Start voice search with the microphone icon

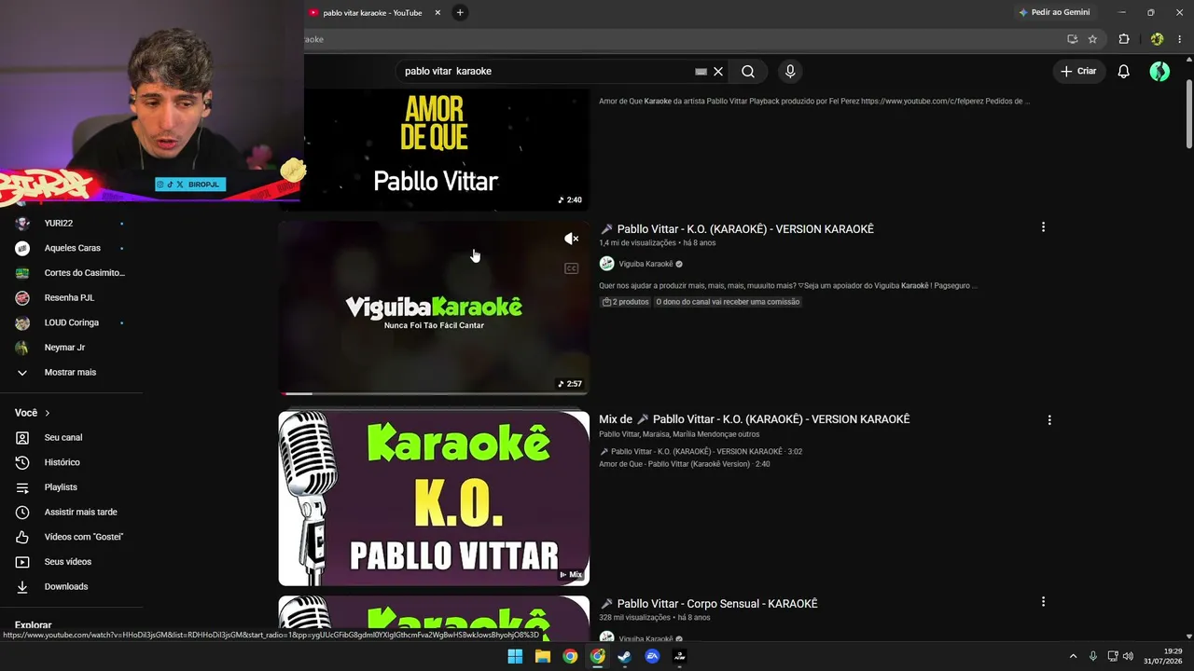(790, 72)
